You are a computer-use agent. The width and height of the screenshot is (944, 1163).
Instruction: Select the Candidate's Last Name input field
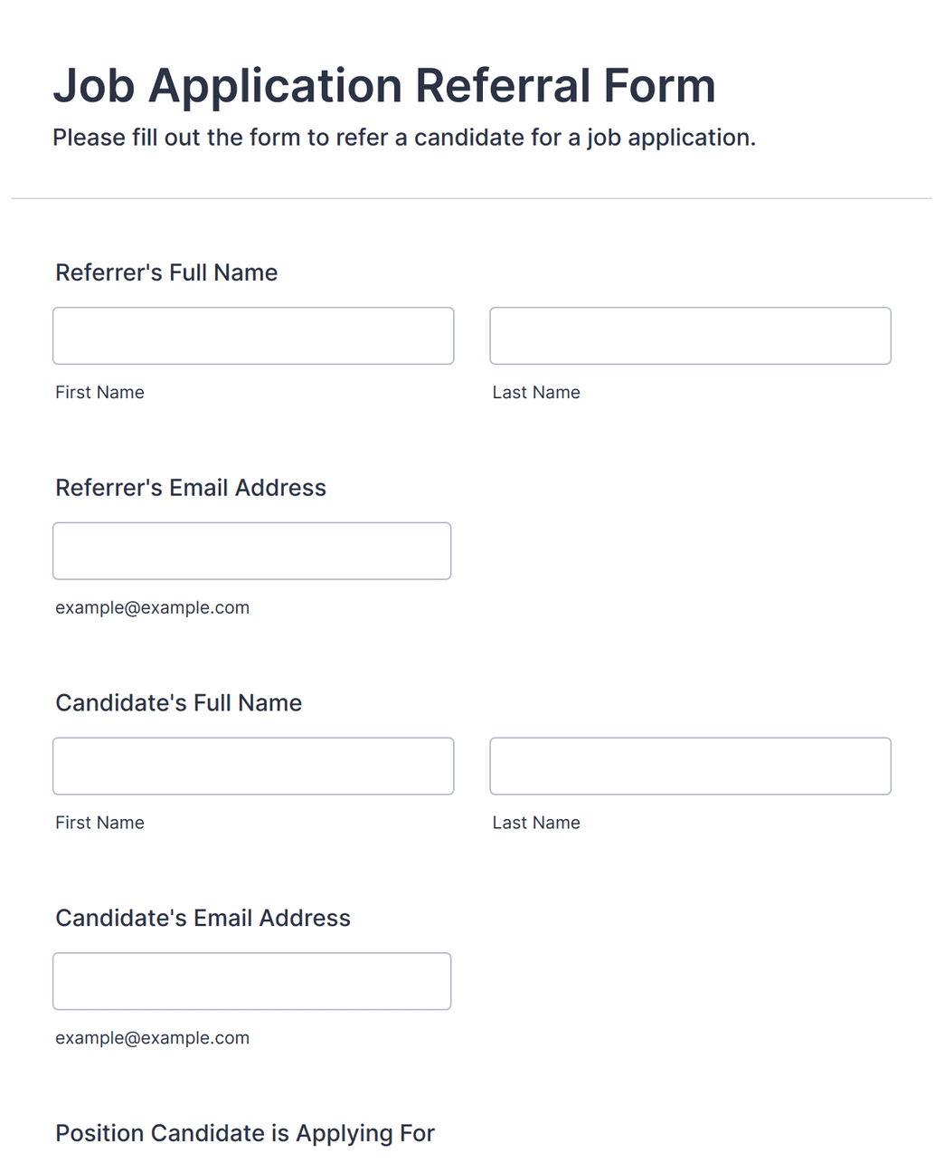point(690,767)
